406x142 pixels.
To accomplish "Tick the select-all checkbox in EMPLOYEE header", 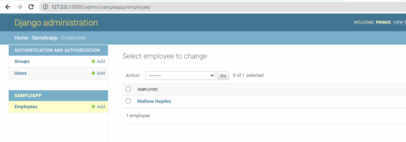I will point(128,89).
